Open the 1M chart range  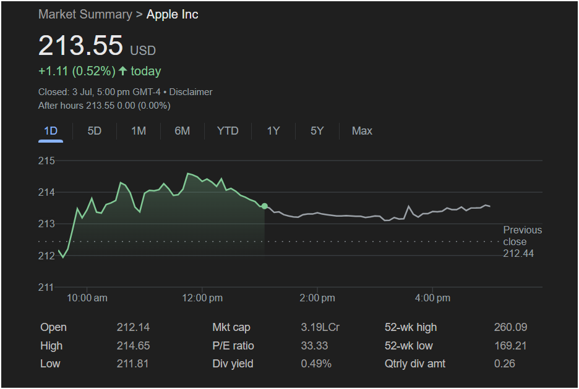click(139, 131)
